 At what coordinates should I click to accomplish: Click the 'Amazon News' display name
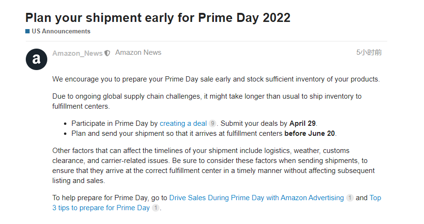click(x=138, y=52)
